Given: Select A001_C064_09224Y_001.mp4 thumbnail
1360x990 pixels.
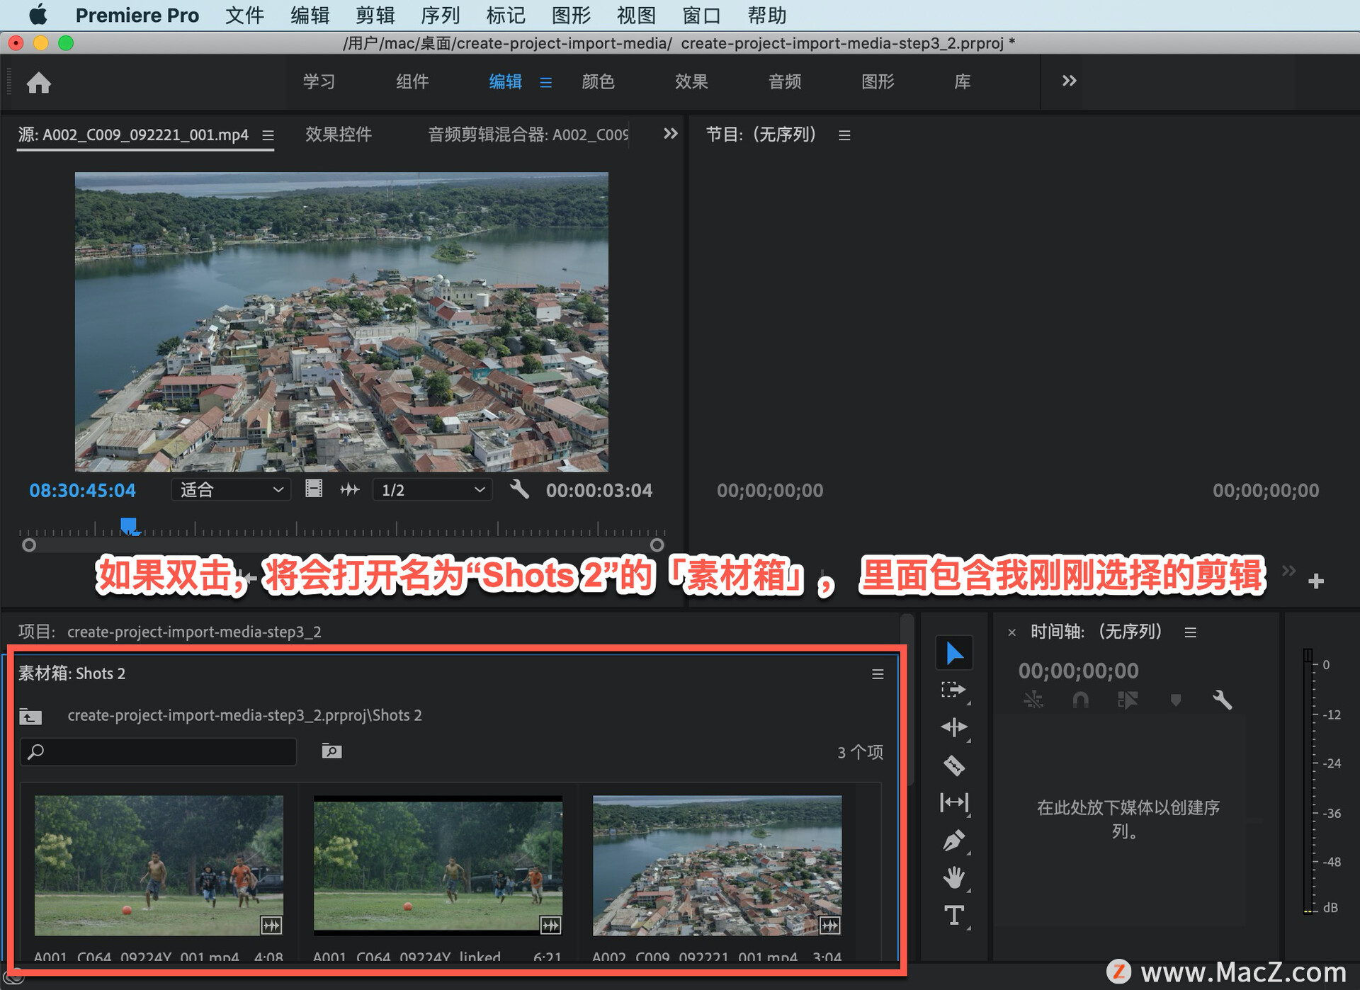Looking at the screenshot, I should click(x=159, y=865).
